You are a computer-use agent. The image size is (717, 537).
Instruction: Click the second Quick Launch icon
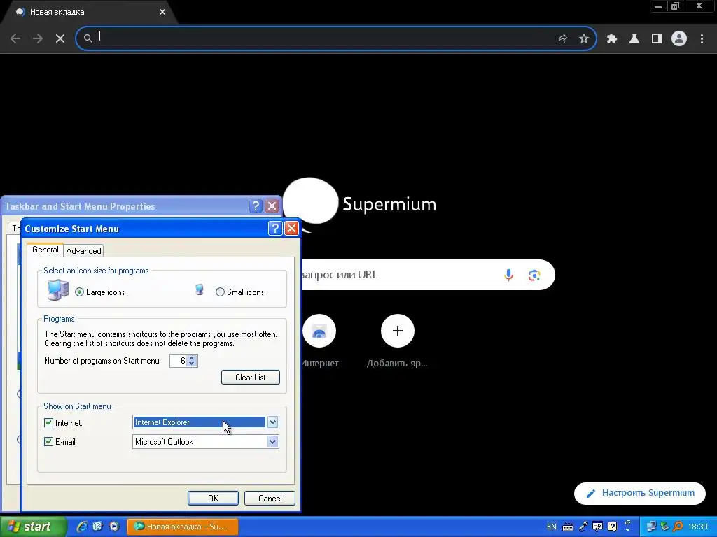(x=97, y=527)
